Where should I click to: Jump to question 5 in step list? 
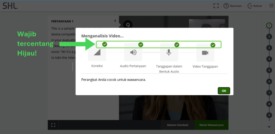[x=269, y=70]
